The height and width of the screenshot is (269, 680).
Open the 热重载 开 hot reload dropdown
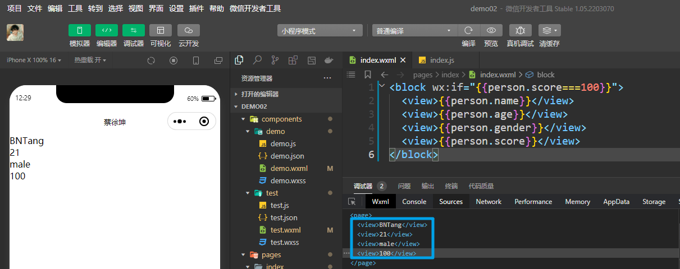coord(90,60)
